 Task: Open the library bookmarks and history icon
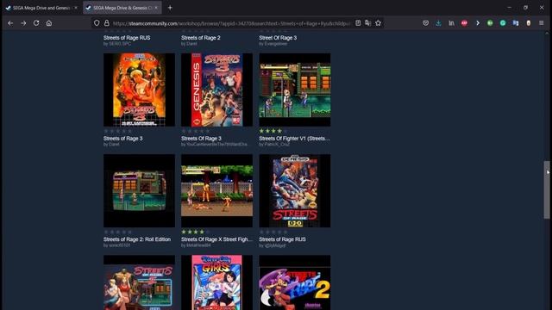(x=451, y=23)
